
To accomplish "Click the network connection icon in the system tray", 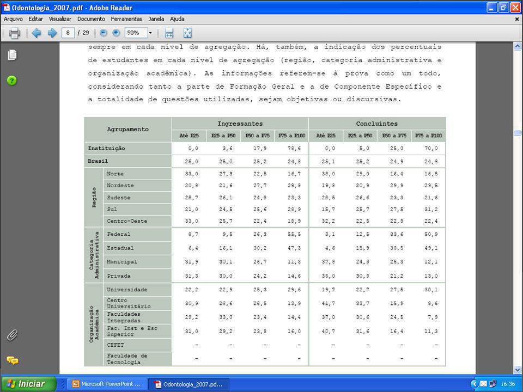I will tap(492, 384).
